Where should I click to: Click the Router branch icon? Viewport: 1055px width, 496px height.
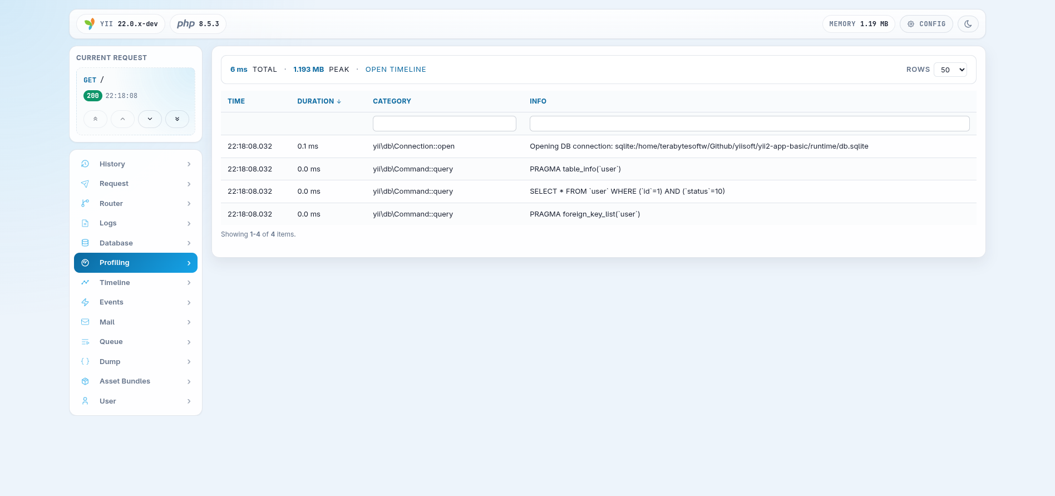tap(85, 203)
